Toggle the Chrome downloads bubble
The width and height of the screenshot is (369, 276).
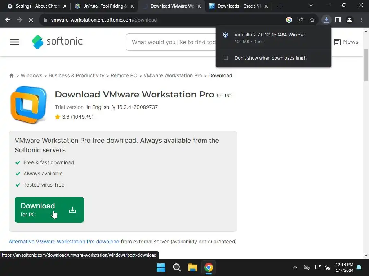(326, 20)
